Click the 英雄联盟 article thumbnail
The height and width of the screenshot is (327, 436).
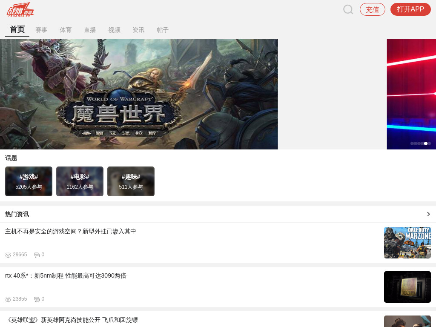pyautogui.click(x=407, y=321)
